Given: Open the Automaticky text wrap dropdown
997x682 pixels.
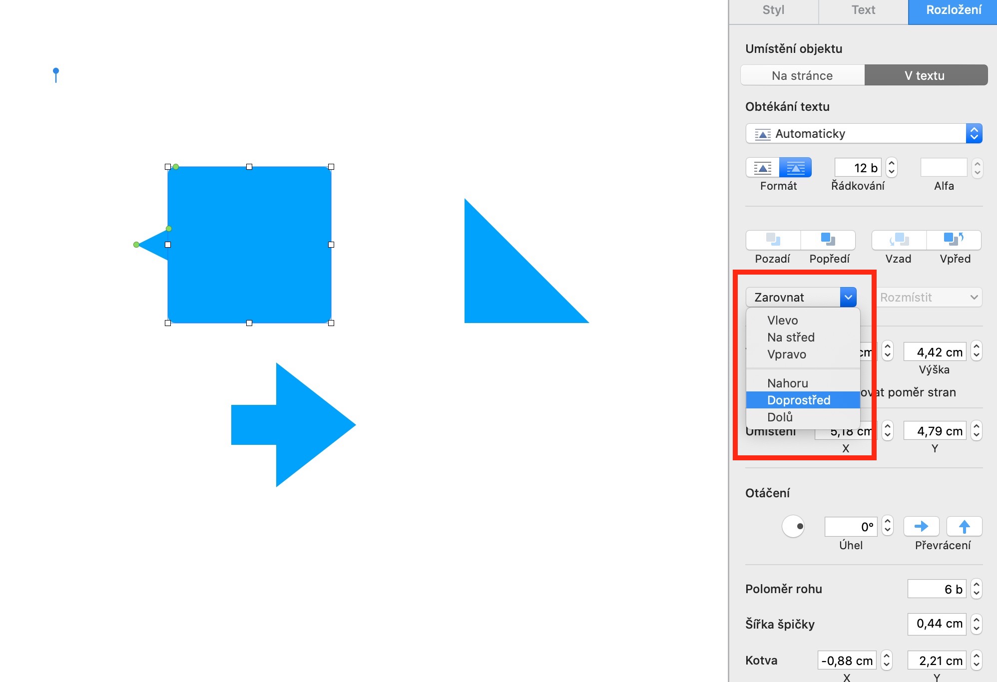Looking at the screenshot, I should pyautogui.click(x=864, y=133).
